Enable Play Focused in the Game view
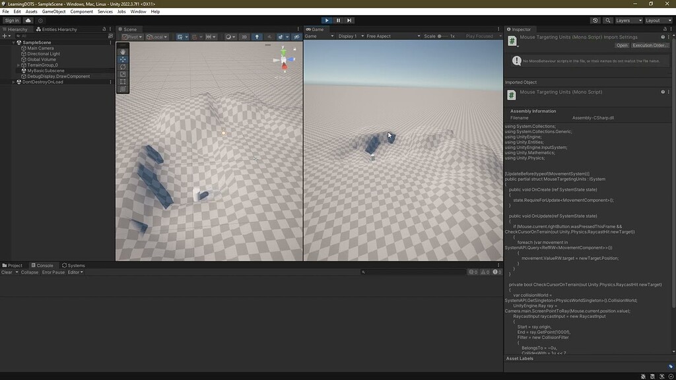The width and height of the screenshot is (676, 380). click(479, 36)
